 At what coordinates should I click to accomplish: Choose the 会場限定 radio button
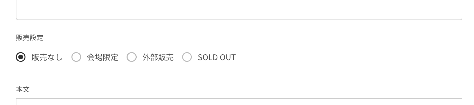pos(76,57)
